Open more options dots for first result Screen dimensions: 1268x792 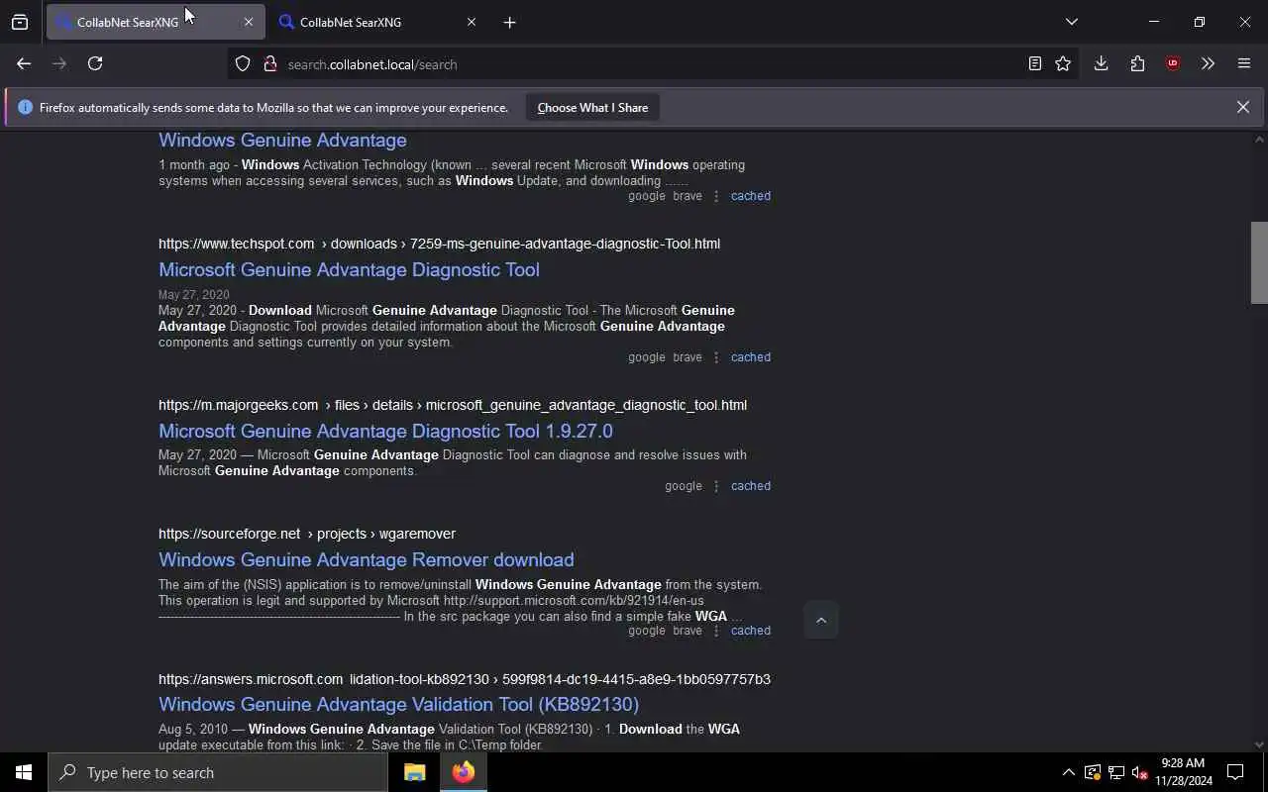[x=716, y=196]
